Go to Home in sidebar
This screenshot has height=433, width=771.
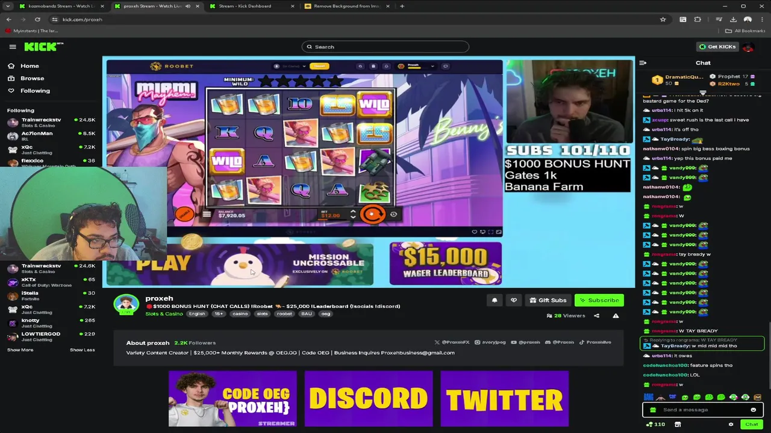click(x=23, y=66)
